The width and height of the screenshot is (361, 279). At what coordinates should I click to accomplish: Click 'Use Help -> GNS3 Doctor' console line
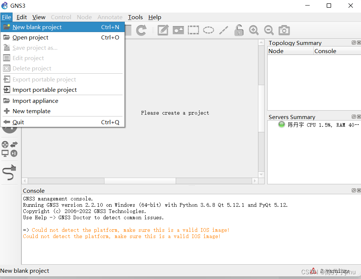[93, 217]
